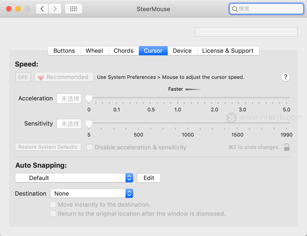Click the Faster arrow indicator
Viewport: 307px width, 236px height.
(193, 89)
